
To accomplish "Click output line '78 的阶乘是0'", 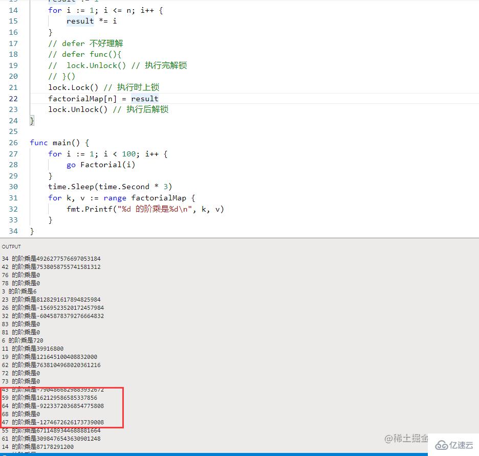I will click(x=21, y=283).
